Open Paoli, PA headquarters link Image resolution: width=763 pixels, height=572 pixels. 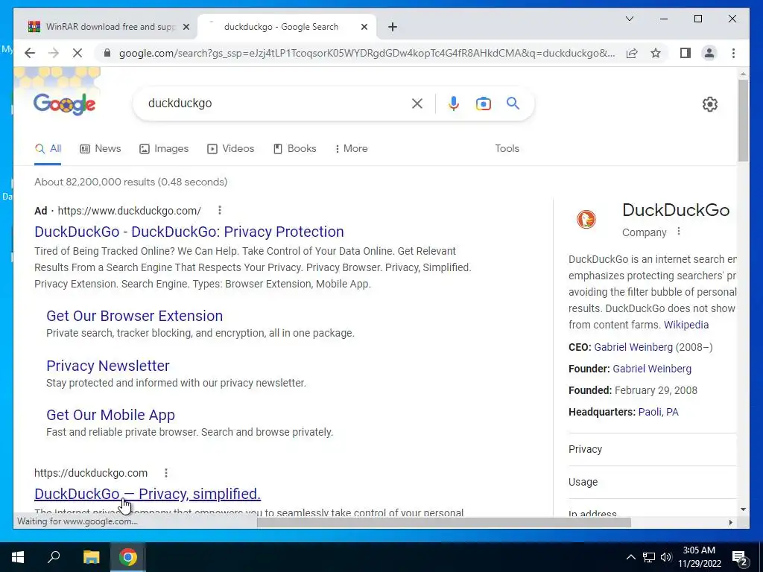(x=659, y=412)
